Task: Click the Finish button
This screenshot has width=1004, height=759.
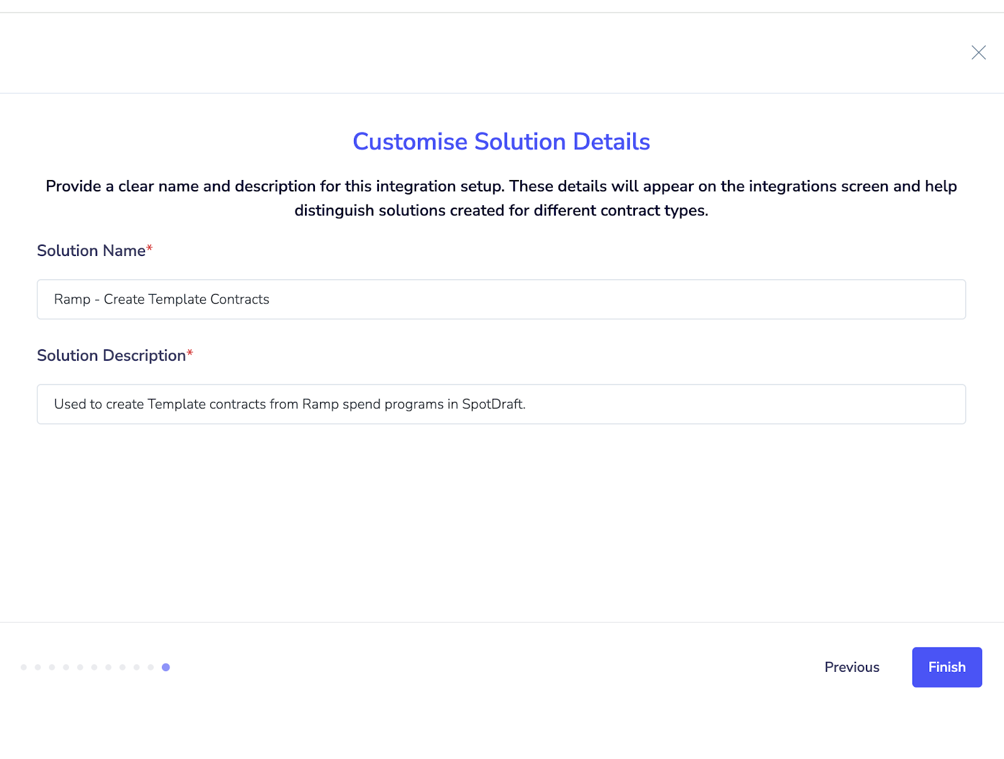Action: click(946, 667)
